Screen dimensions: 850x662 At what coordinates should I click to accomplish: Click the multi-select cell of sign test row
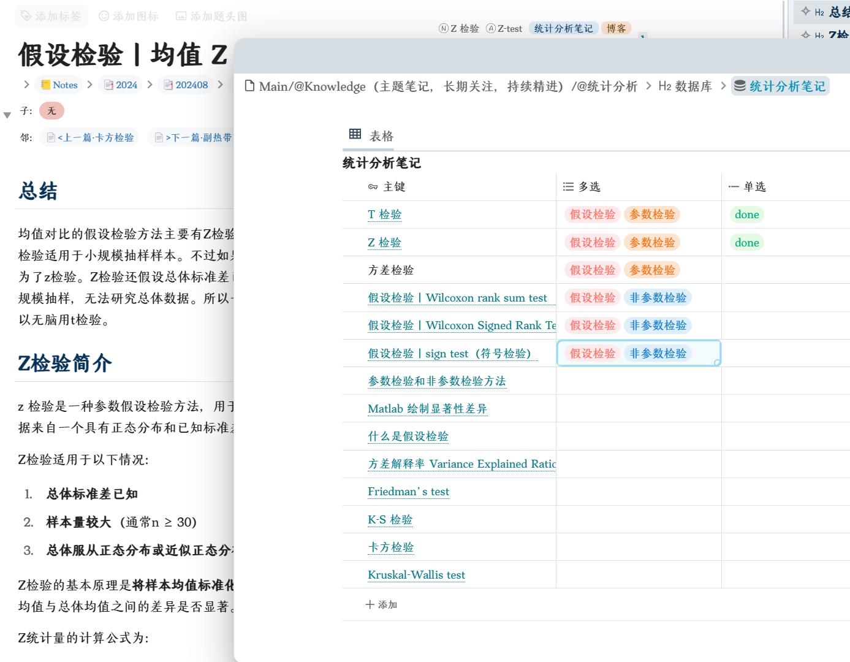click(638, 354)
